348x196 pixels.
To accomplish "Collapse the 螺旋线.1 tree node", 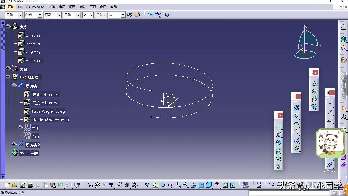I will tap(14, 85).
